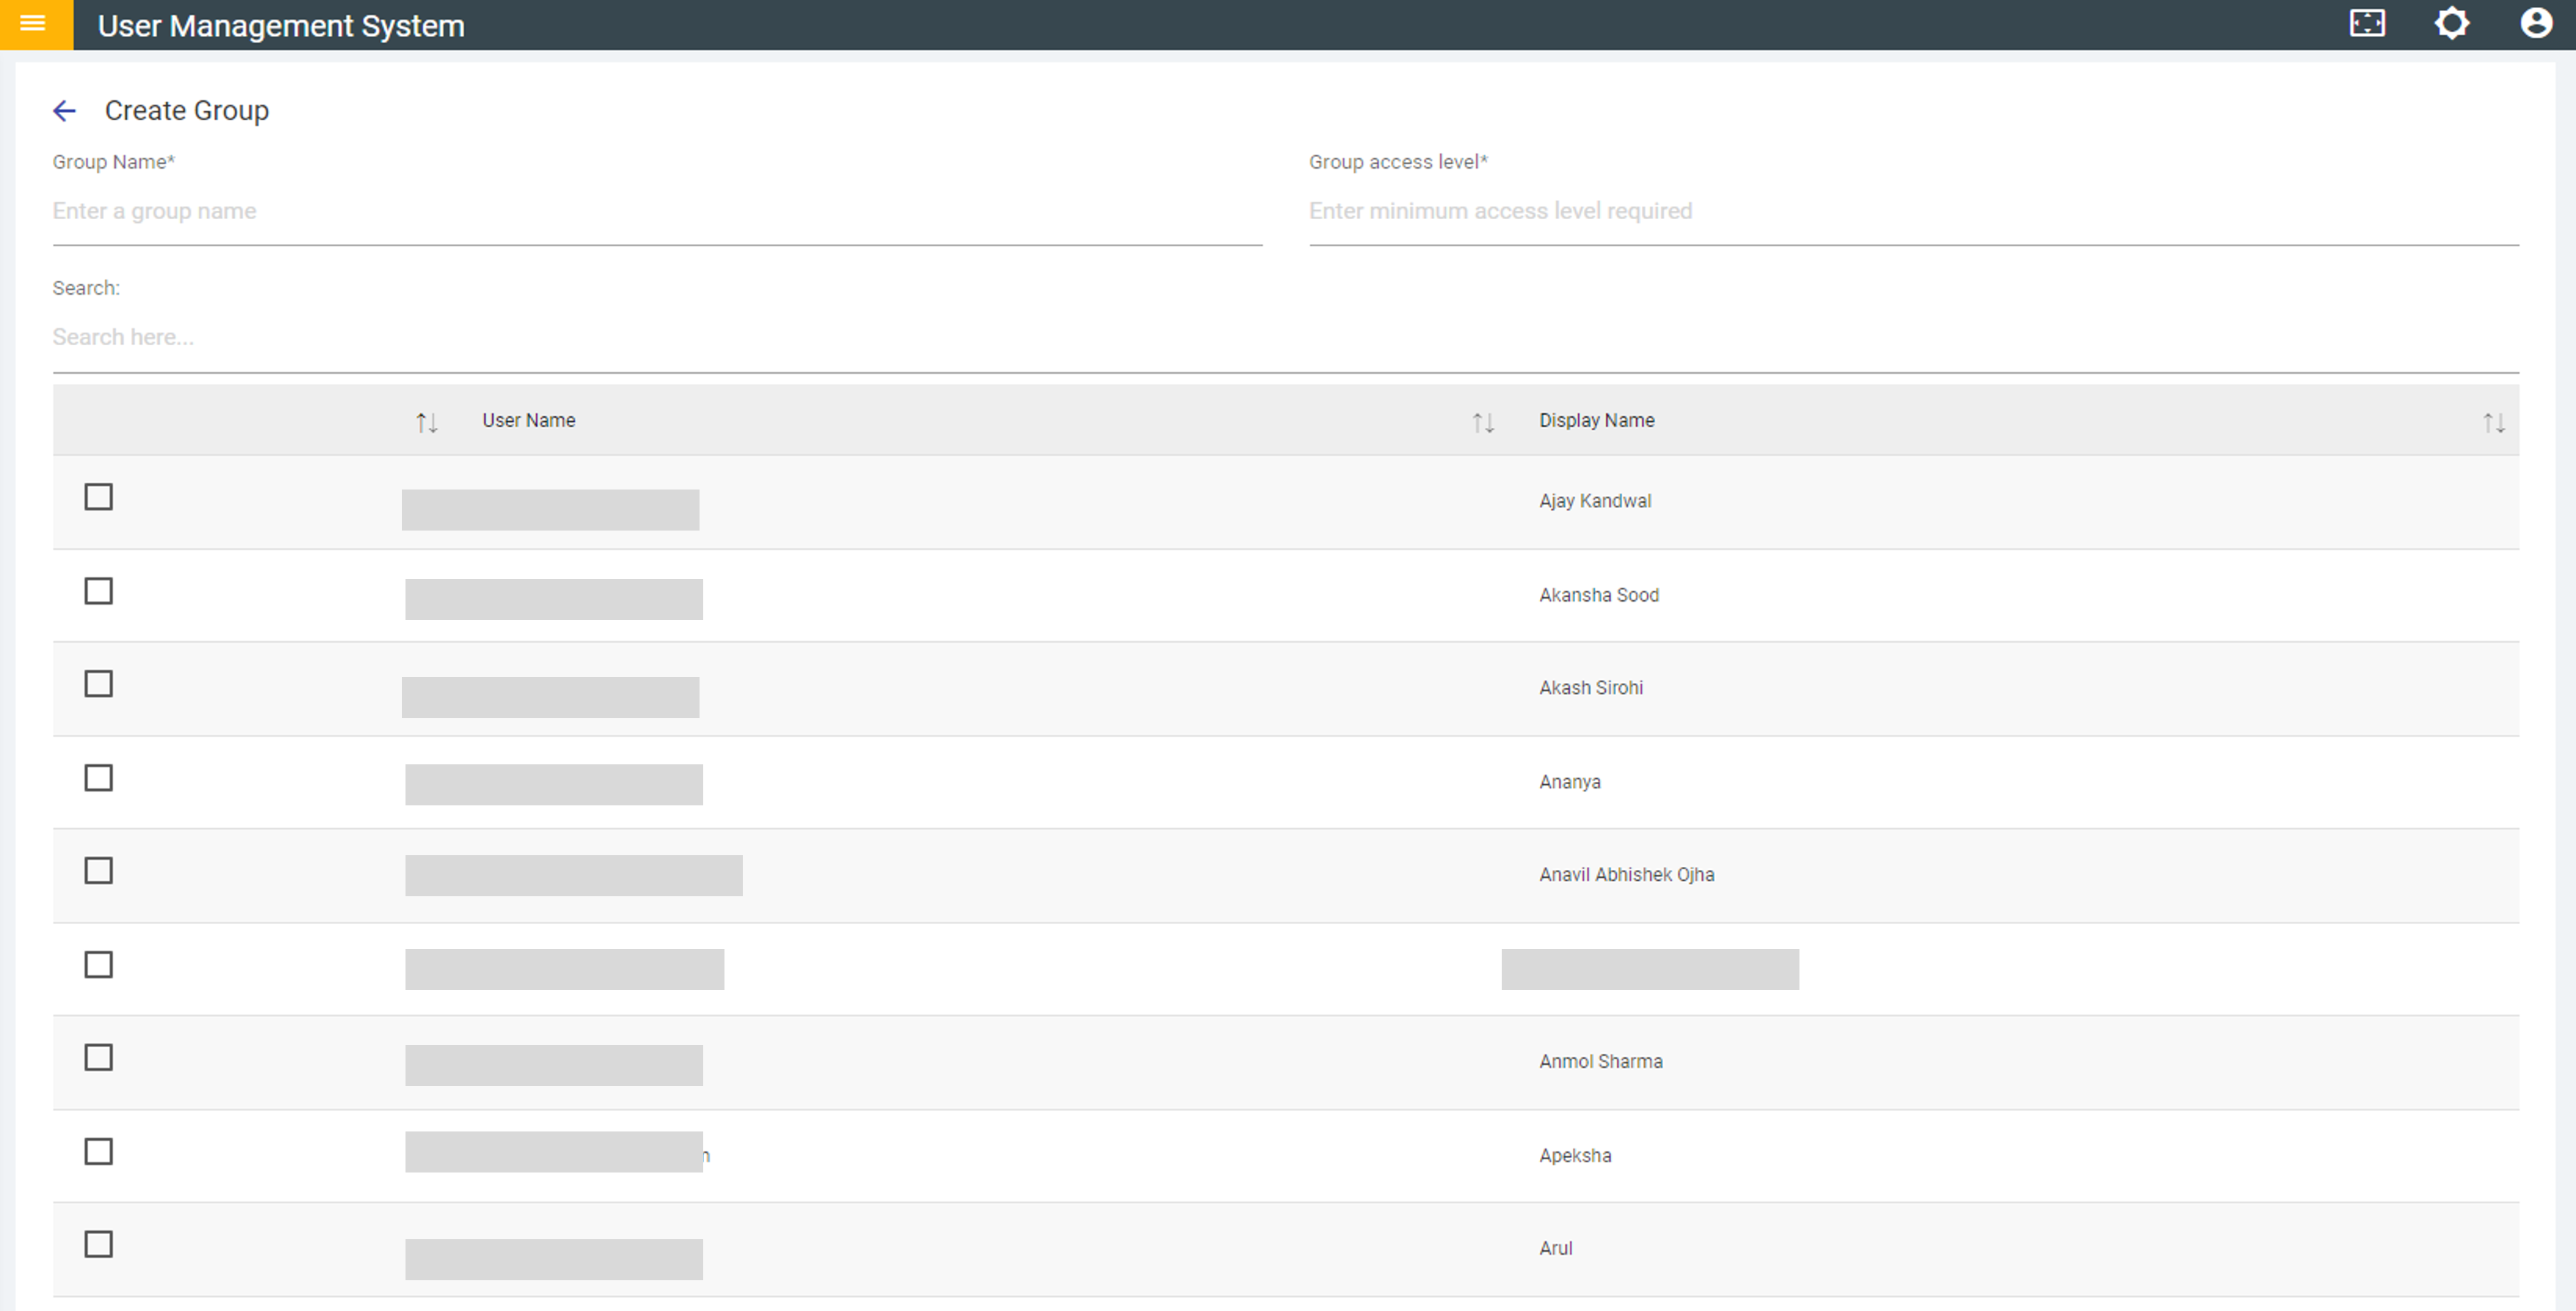Click the fullscreen icon in header
This screenshot has width=2576, height=1311.
[x=2366, y=23]
